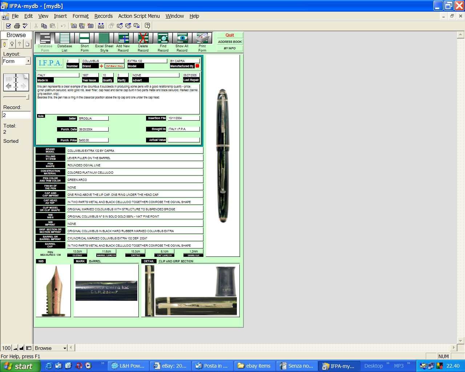Click the Copy toolbar icon

[44, 26]
